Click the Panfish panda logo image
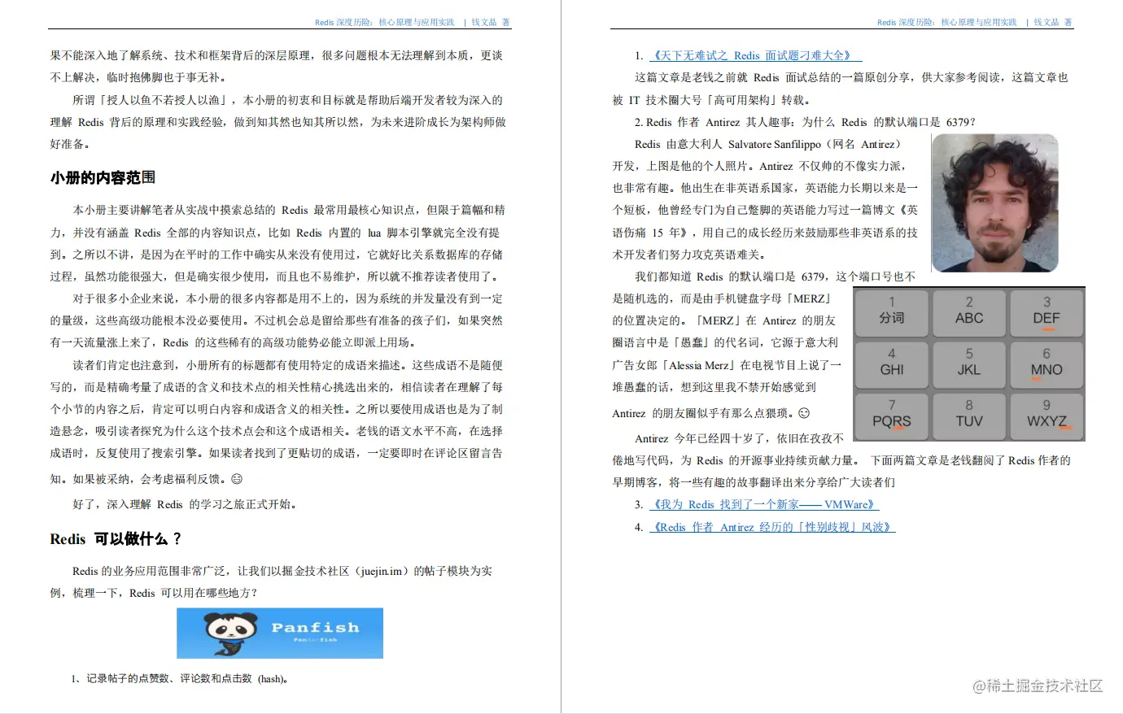 click(279, 633)
